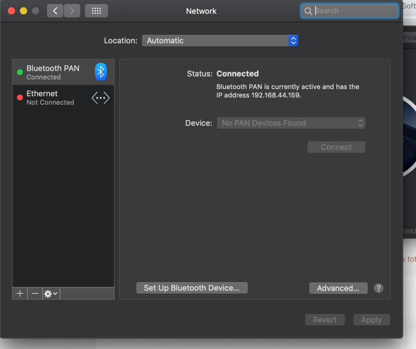Viewport: 416px width, 349px height.
Task: Expand the Location dropdown set to Automatic
Action: (220, 40)
